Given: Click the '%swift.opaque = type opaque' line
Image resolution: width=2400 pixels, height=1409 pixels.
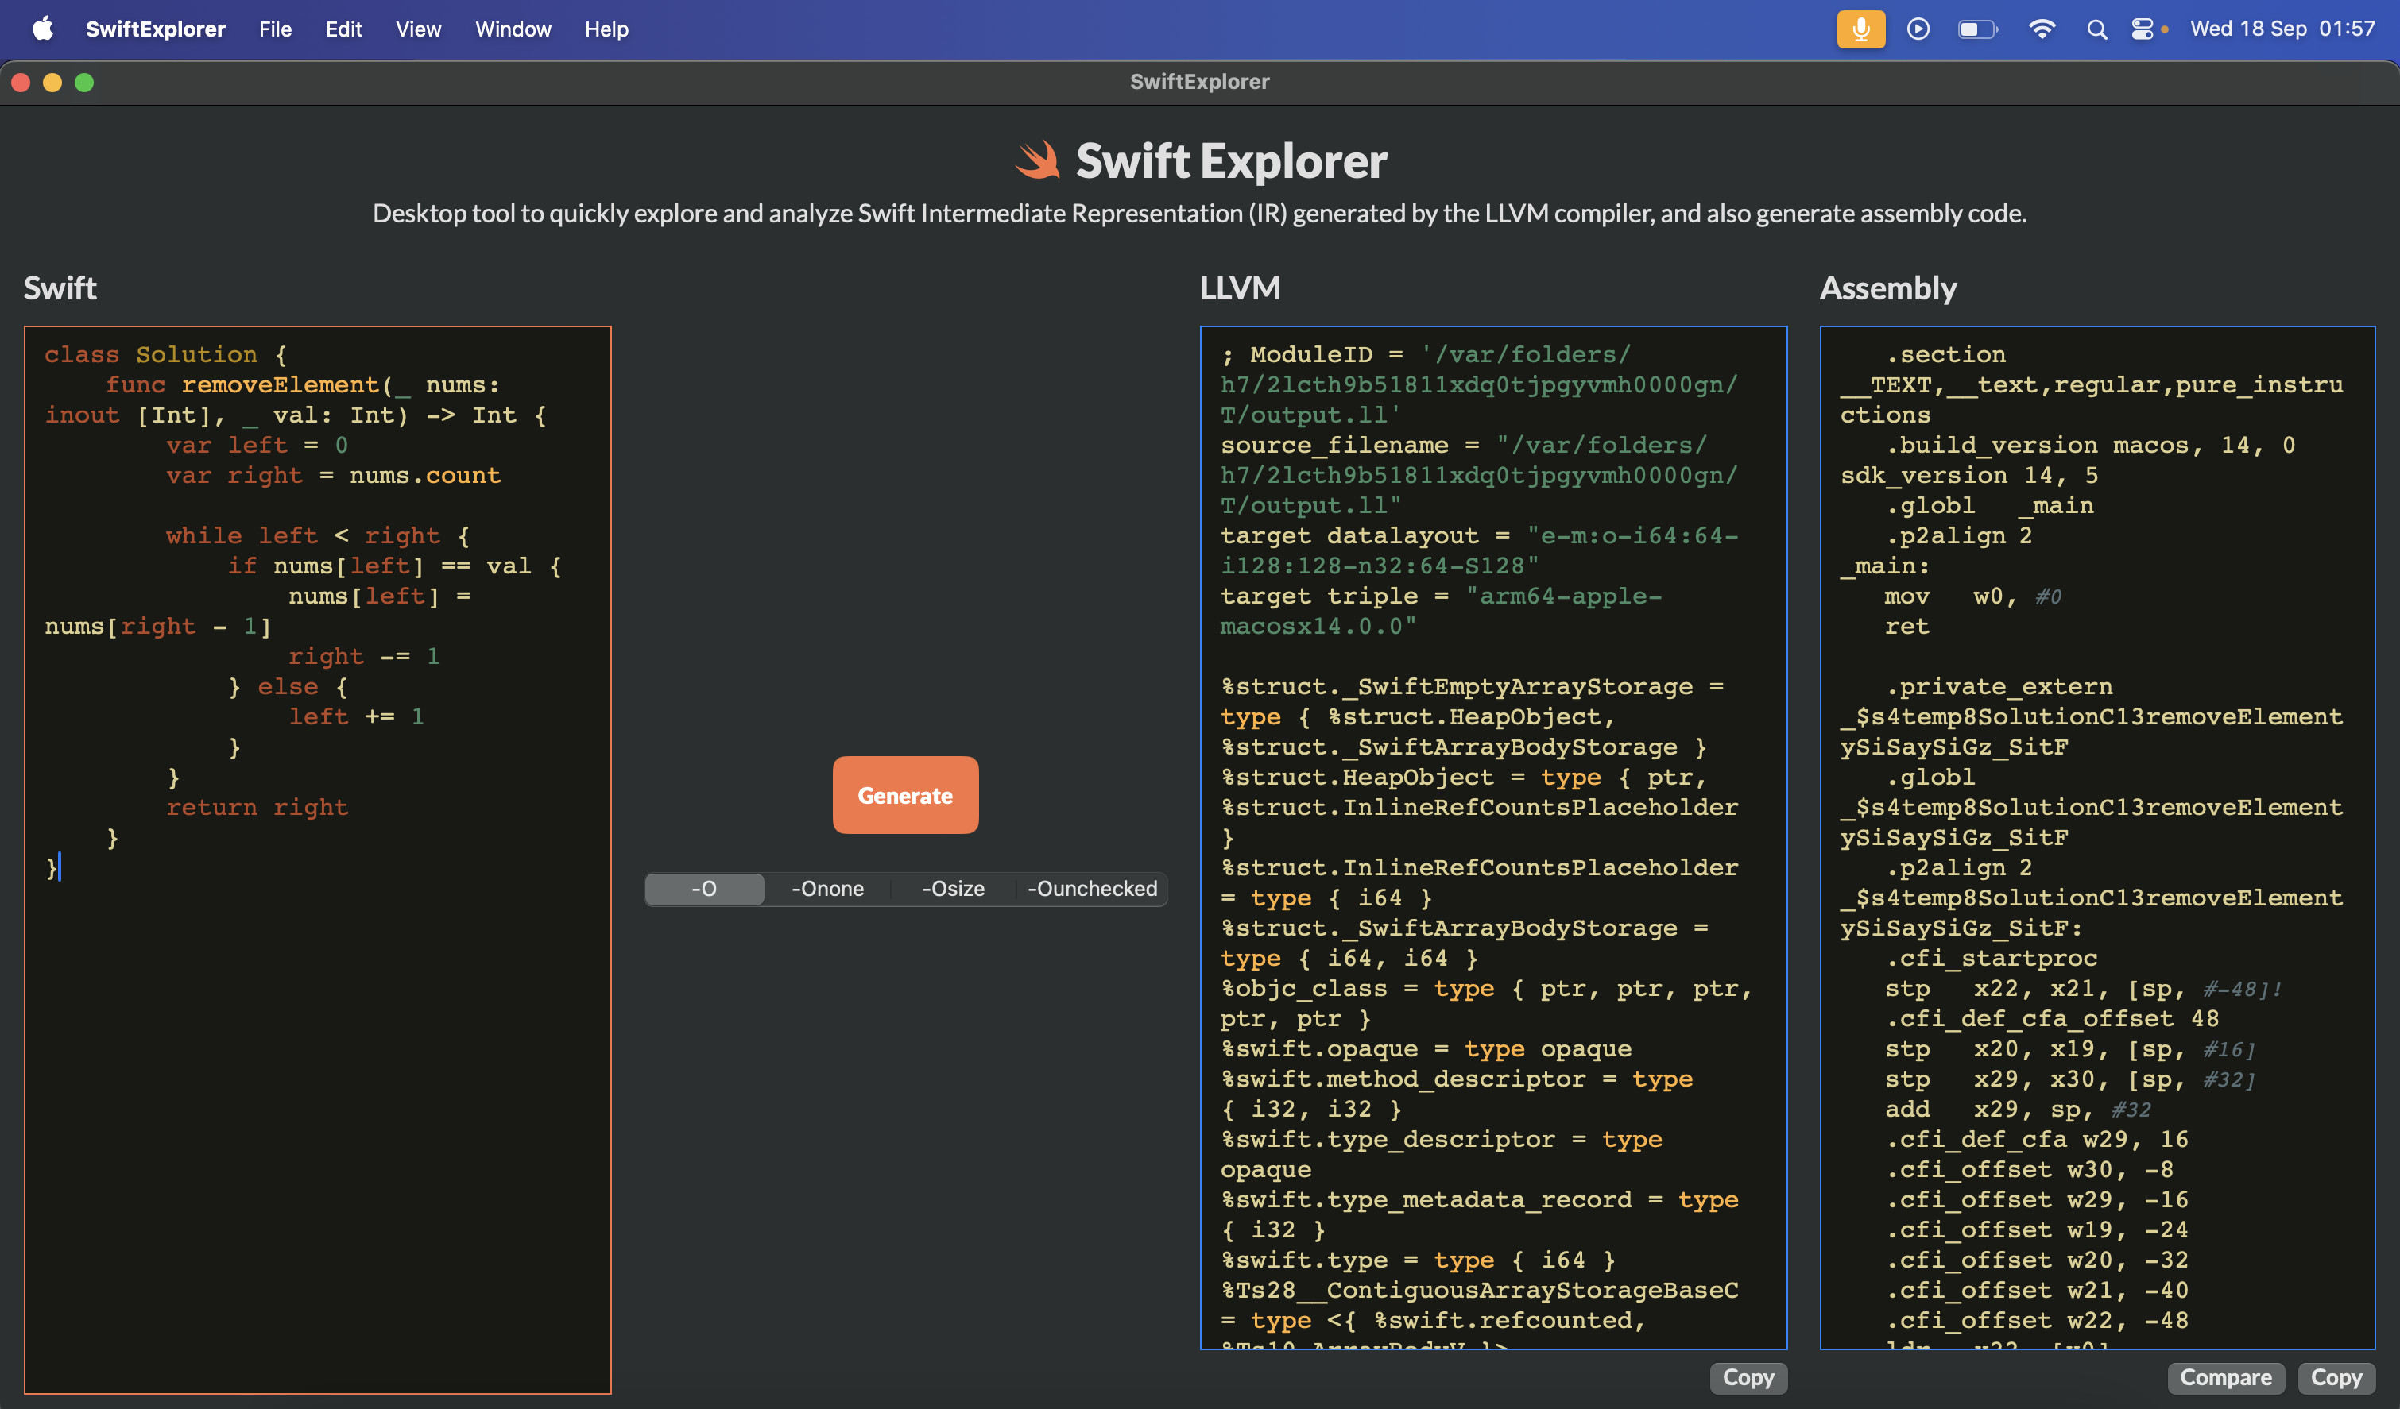Looking at the screenshot, I should coord(1426,1048).
